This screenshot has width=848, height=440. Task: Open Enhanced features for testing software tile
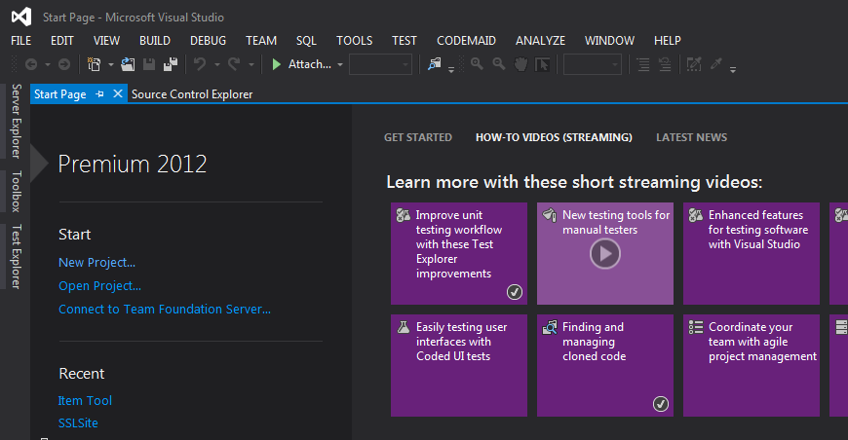pos(752,253)
